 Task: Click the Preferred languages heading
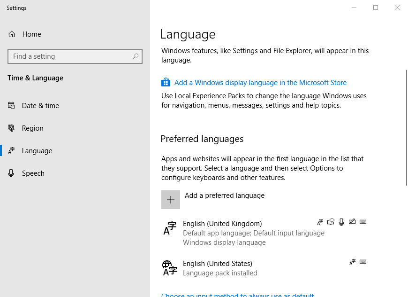point(202,139)
